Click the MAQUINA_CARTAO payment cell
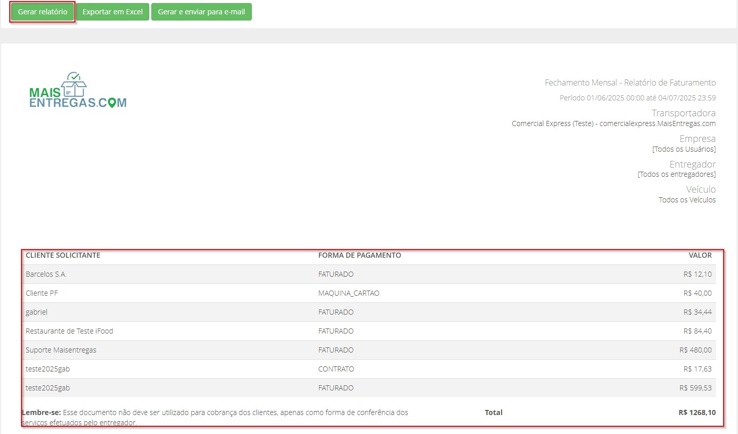This screenshot has height=434, width=738. (349, 293)
